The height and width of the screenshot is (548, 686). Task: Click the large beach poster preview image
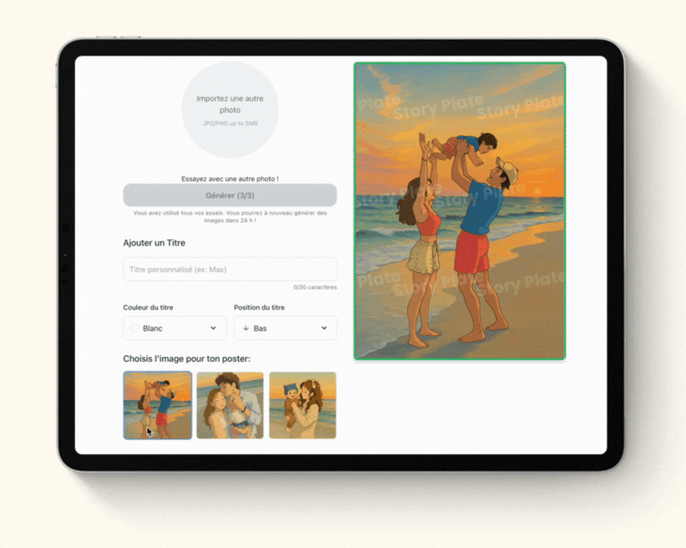point(460,211)
